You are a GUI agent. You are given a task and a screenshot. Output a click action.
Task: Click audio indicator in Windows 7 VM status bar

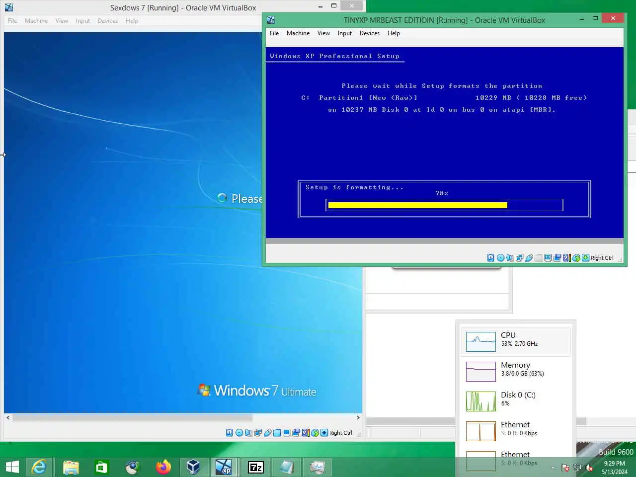click(248, 433)
